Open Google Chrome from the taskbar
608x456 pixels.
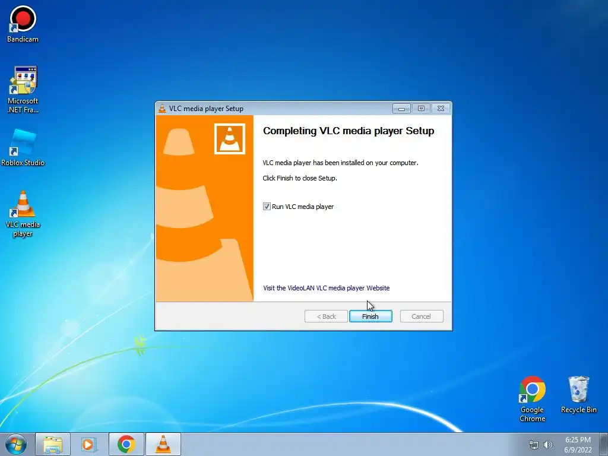pyautogui.click(x=126, y=444)
